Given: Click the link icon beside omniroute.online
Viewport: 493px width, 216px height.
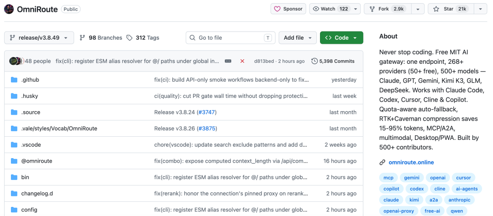Looking at the screenshot, I should (x=383, y=162).
